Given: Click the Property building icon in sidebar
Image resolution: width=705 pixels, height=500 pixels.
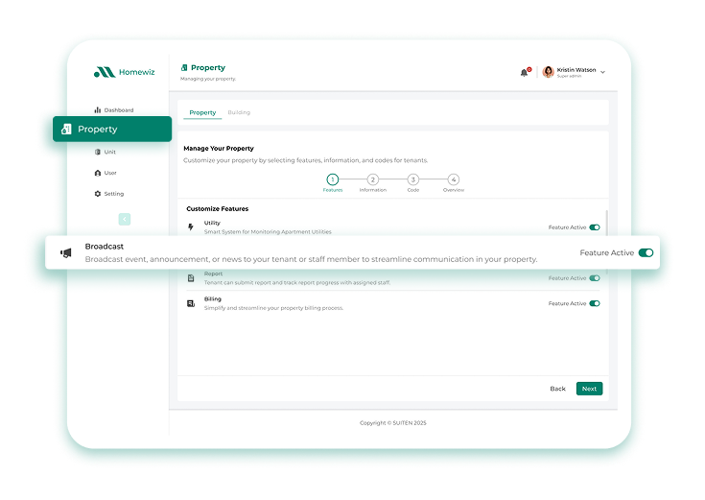Looking at the screenshot, I should click(66, 129).
